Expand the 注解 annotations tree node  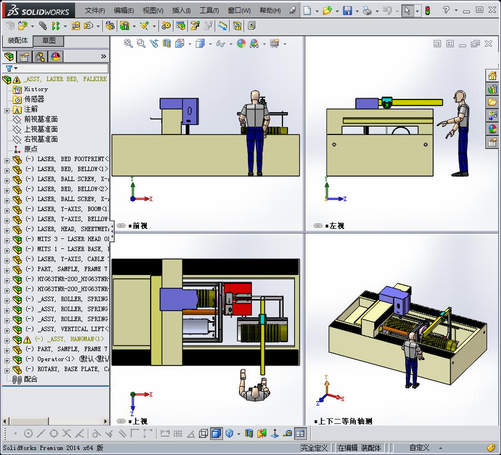[7, 111]
